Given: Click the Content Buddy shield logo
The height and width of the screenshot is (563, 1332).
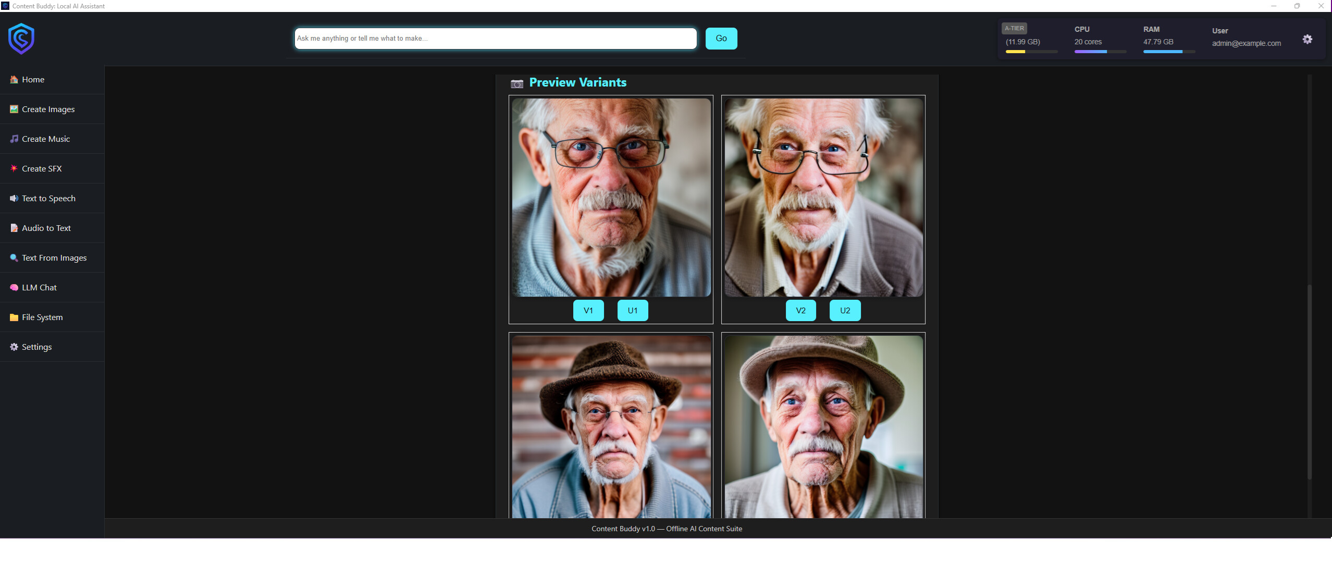Looking at the screenshot, I should (x=21, y=38).
